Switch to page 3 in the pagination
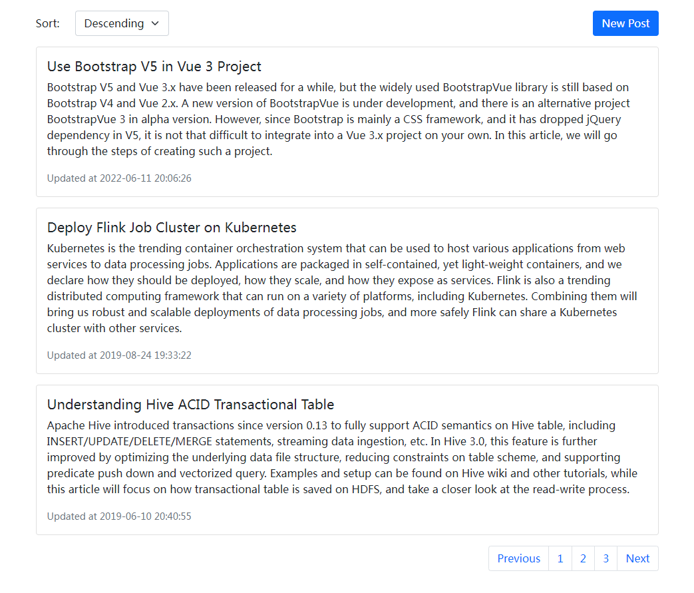Viewport: 694px width, 593px height. pos(606,558)
